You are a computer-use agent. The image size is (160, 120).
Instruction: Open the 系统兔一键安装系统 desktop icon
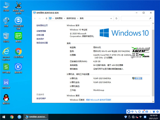[18, 8]
